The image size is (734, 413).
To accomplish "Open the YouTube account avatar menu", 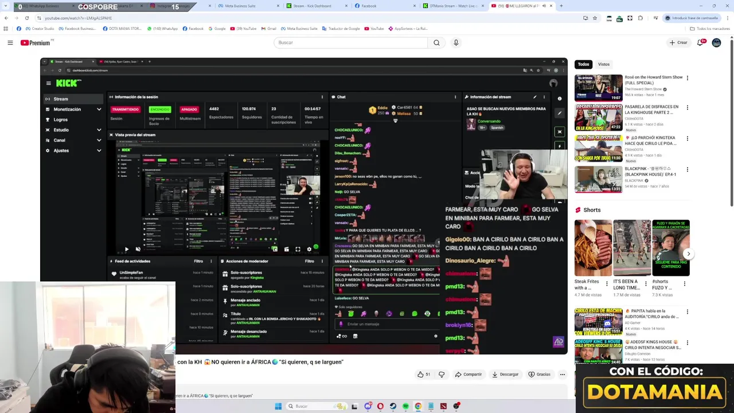I will point(716,42).
